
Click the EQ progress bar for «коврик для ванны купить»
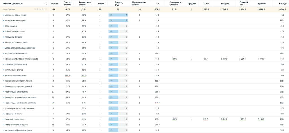click(118, 15)
